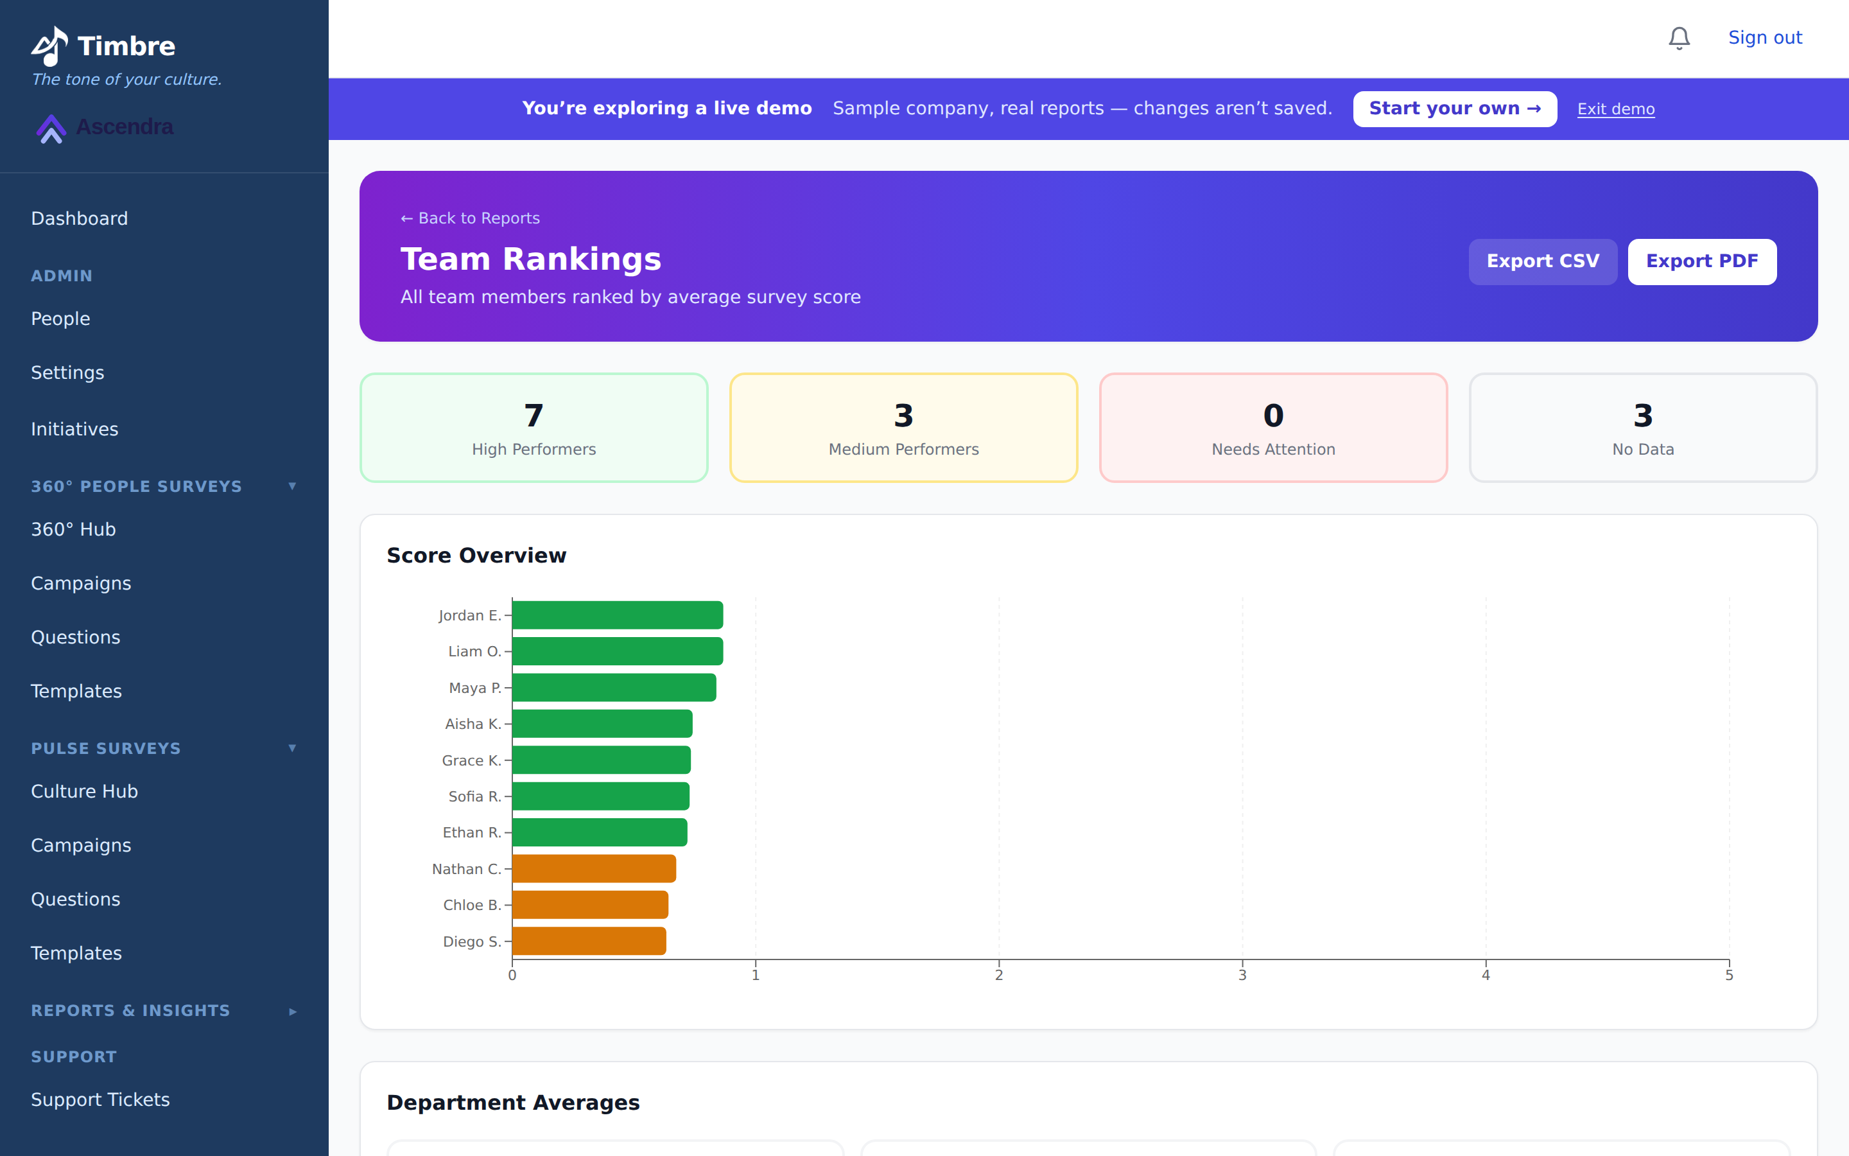Click Sofia R. score bar

point(600,796)
